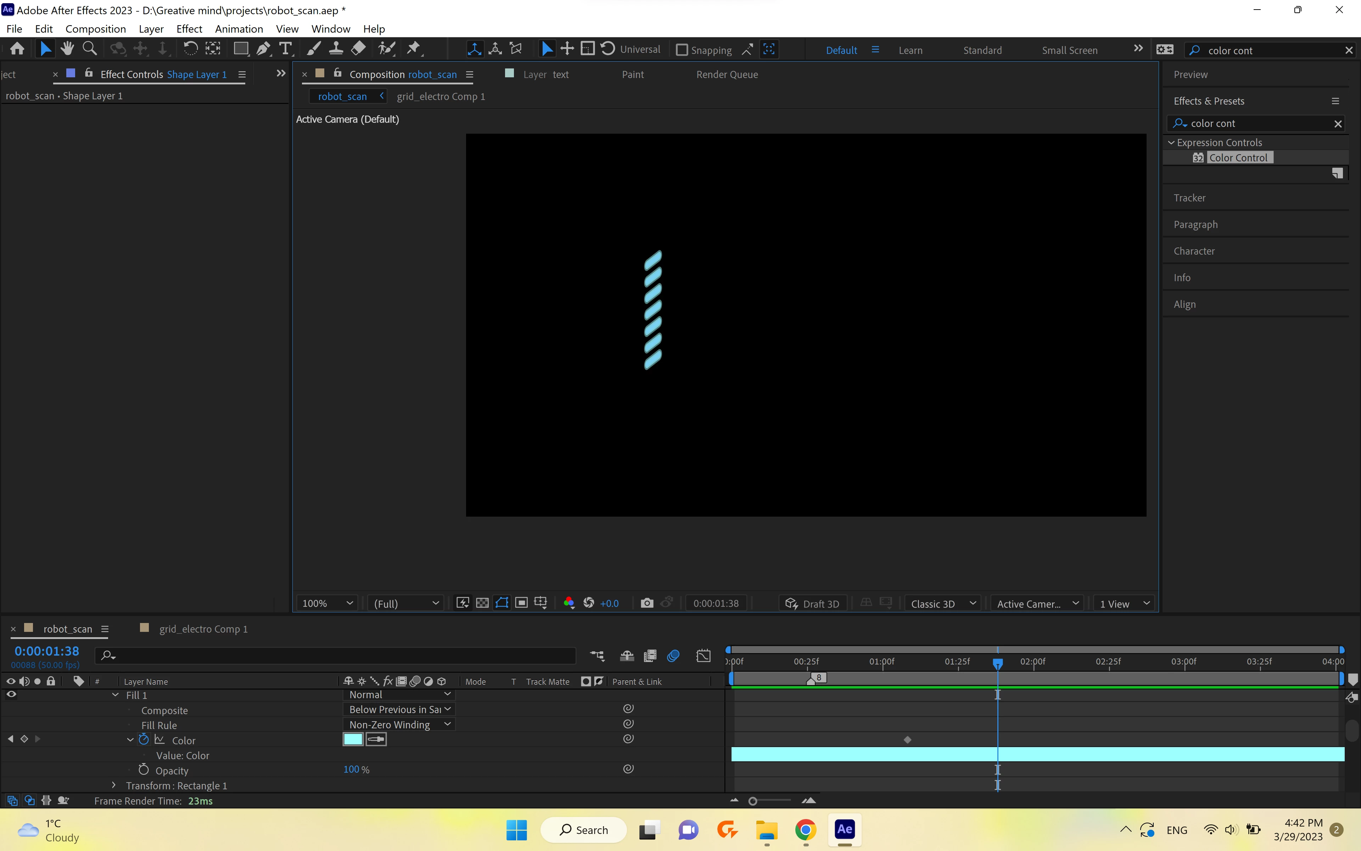Image resolution: width=1361 pixels, height=851 pixels.
Task: Click the Fill Color swatch
Action: tap(353, 740)
